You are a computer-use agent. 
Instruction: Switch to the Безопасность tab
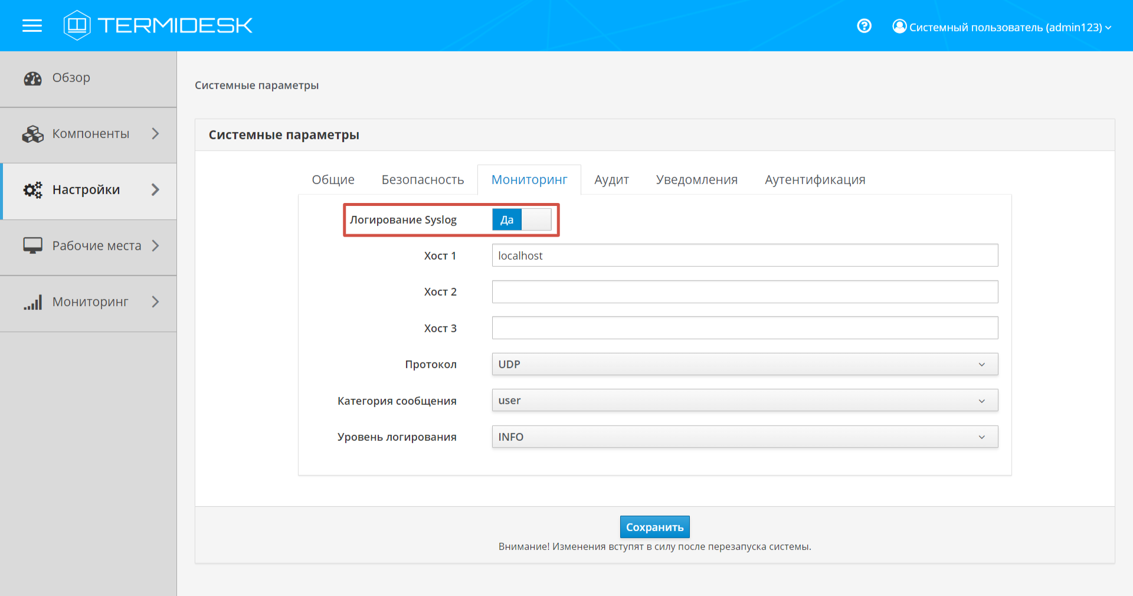coord(423,179)
